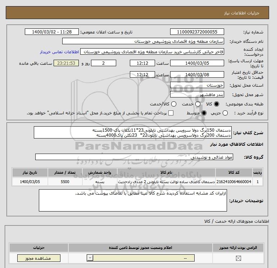Viewport: 277px width, 268px height.
Task: Click the نام کالا column header
Action: [166, 172]
